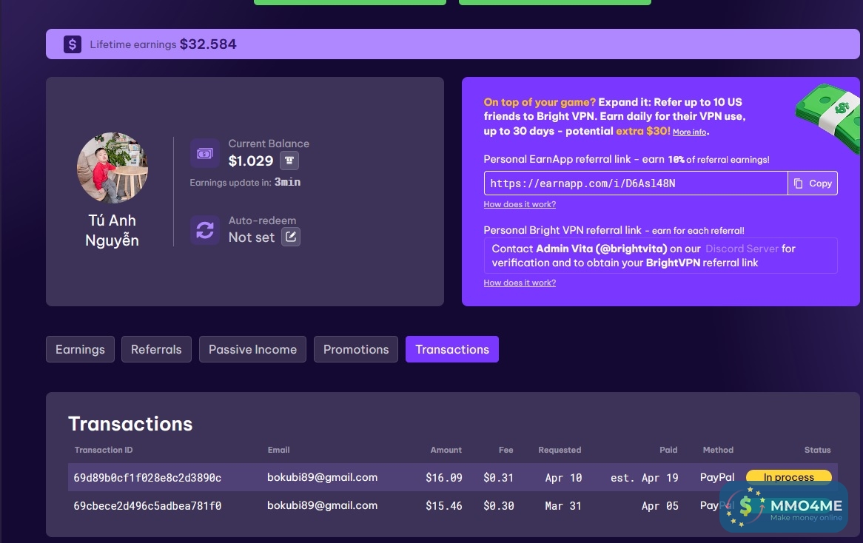Click the Requested column header
The image size is (863, 543).
(560, 450)
